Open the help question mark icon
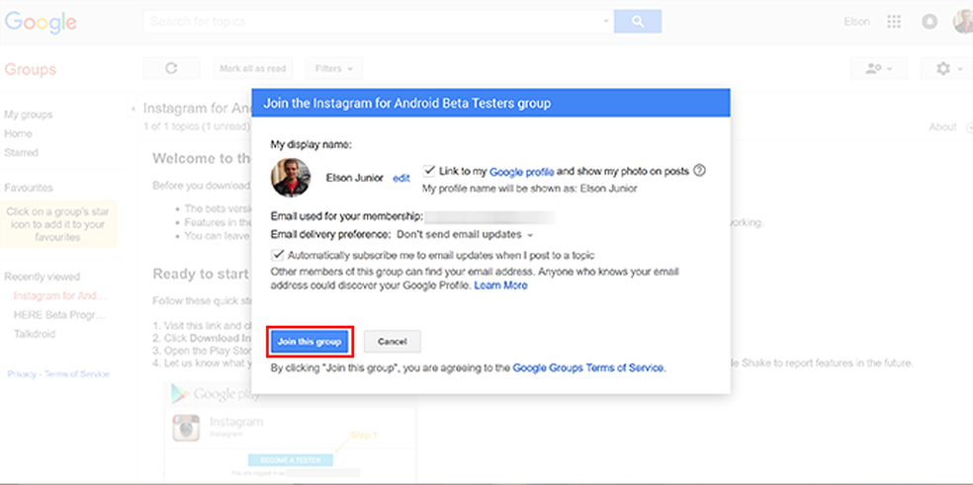 tap(699, 171)
